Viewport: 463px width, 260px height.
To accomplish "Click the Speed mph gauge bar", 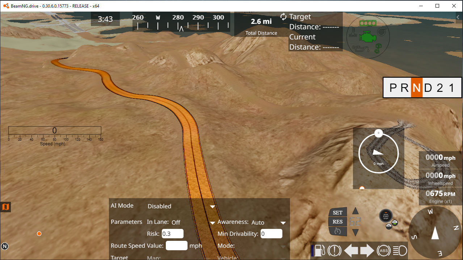I will point(55,131).
